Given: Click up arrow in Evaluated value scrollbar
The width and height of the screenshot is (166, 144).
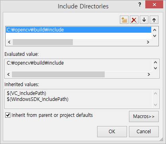Looking at the screenshot, I should click(x=155, y=62).
